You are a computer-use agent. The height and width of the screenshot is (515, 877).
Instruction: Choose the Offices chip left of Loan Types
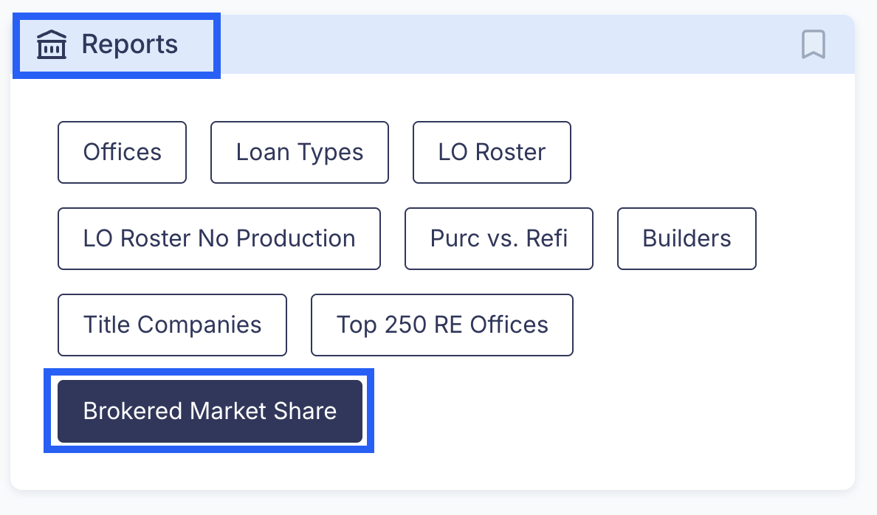[x=122, y=152]
